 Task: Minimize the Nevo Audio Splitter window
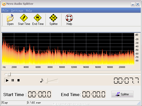[133, 4]
